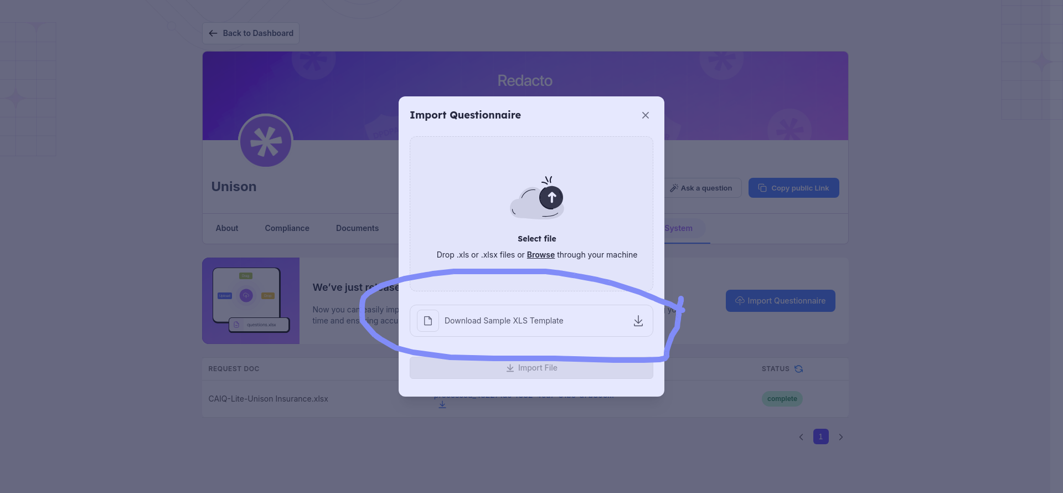Refresh the status column
The width and height of the screenshot is (1063, 493).
click(798, 369)
